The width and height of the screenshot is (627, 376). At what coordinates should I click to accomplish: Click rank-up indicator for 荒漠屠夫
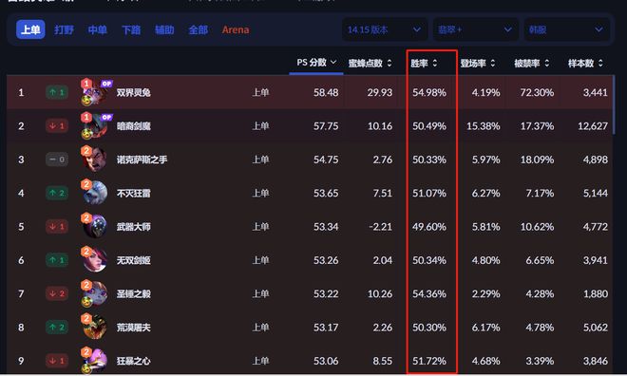tap(57, 328)
